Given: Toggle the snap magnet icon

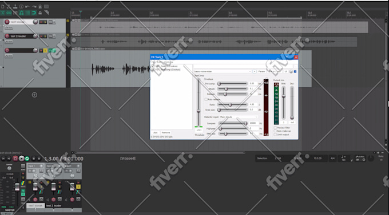Looking at the screenshot, I should pos(34,13).
